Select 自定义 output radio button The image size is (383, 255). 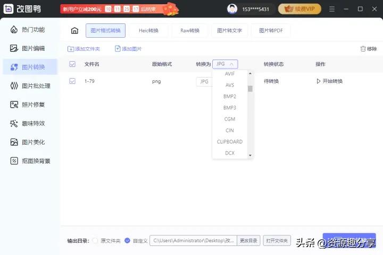pos(127,241)
